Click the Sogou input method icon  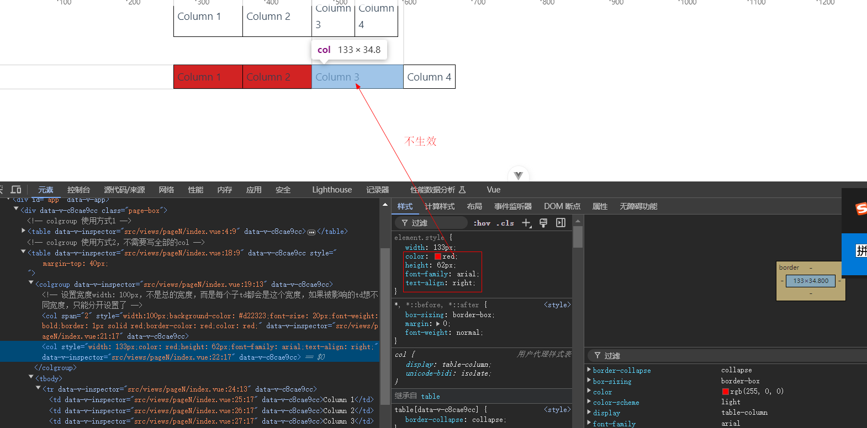point(860,208)
